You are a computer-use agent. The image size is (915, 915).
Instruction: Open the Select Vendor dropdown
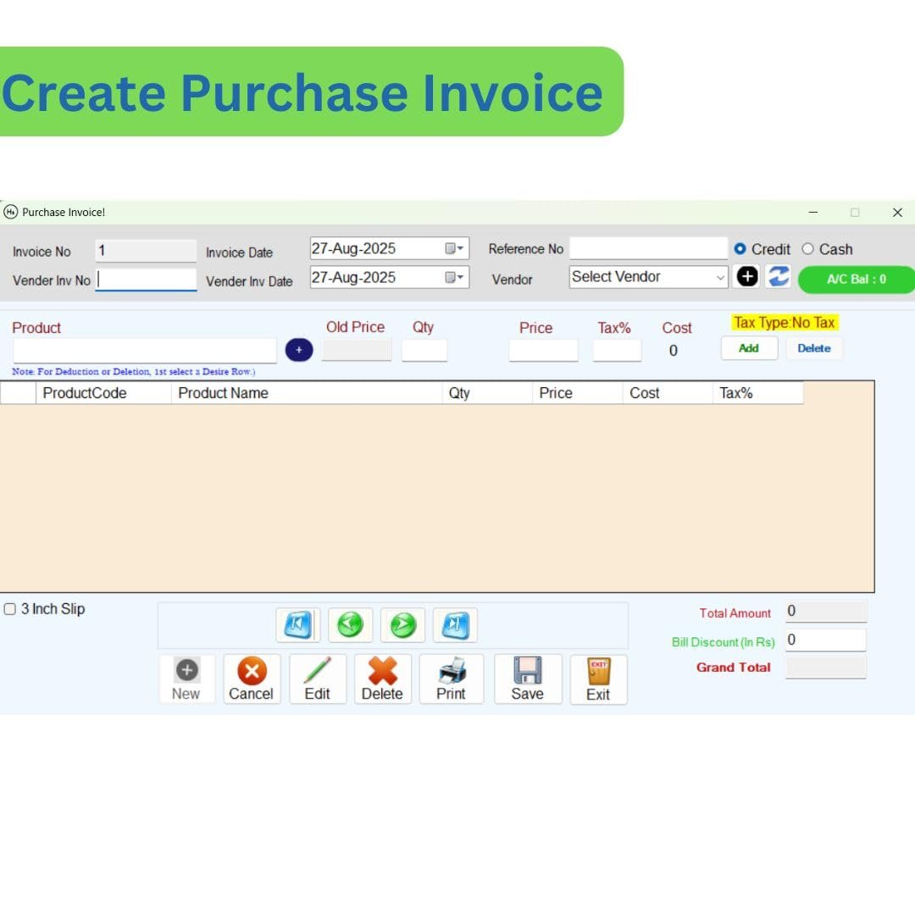647,276
